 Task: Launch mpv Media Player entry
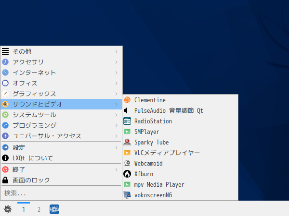[x=180, y=184]
